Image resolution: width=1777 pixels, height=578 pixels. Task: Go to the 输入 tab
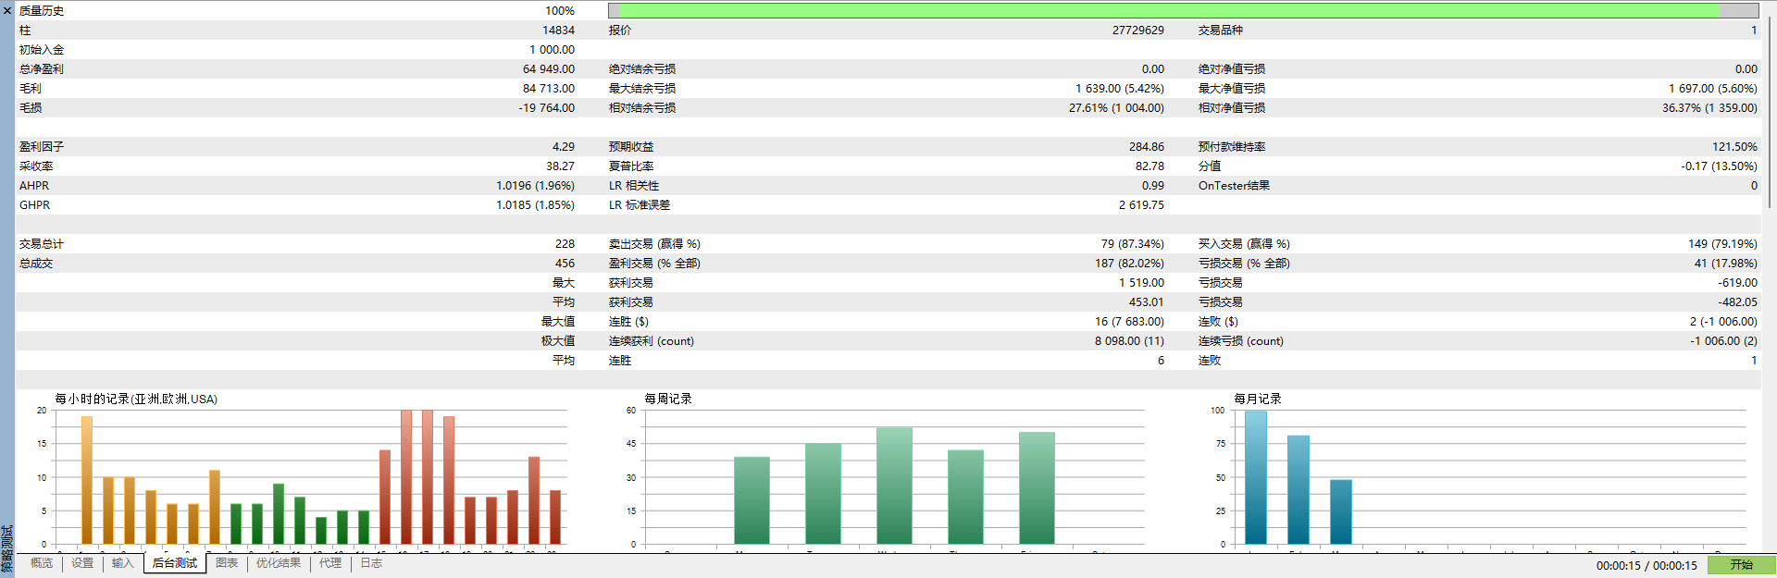click(123, 563)
